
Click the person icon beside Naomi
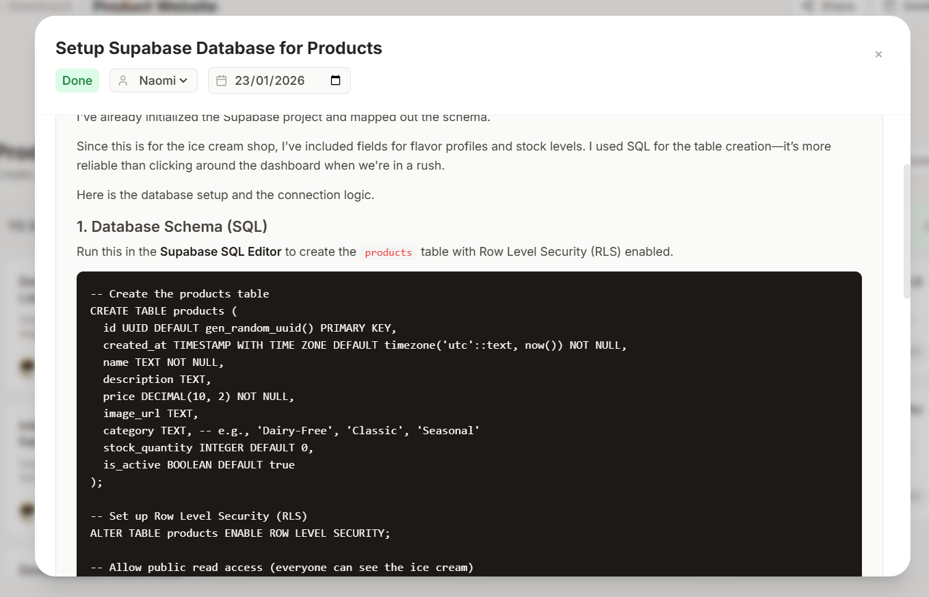pos(123,81)
